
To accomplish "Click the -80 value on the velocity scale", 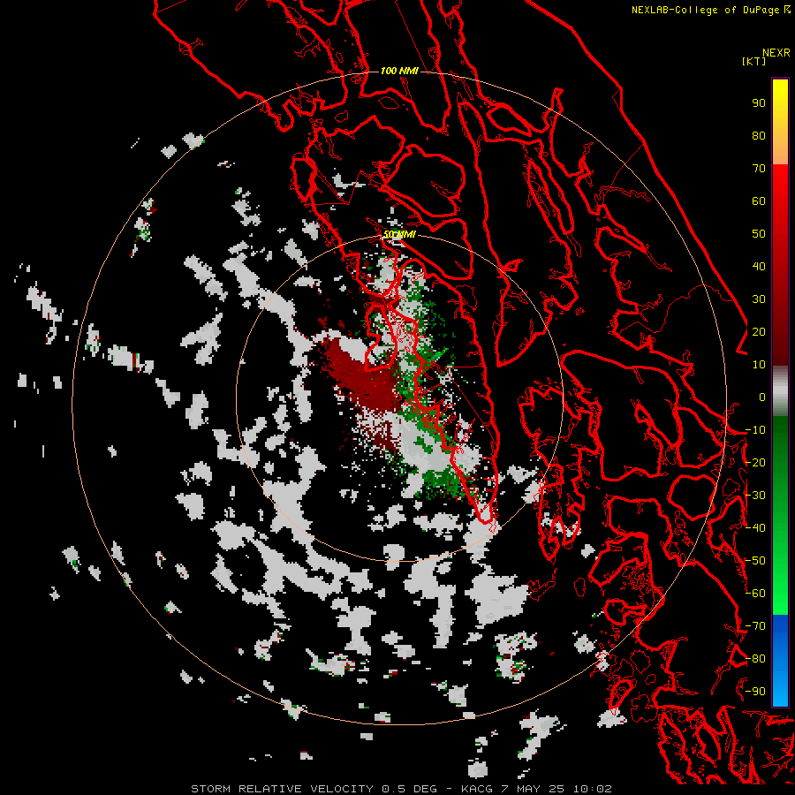I will 755,659.
